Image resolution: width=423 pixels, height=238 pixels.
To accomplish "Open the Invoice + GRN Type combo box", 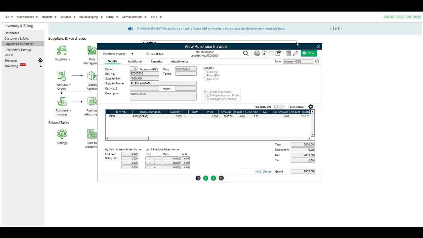I will coord(298,61).
